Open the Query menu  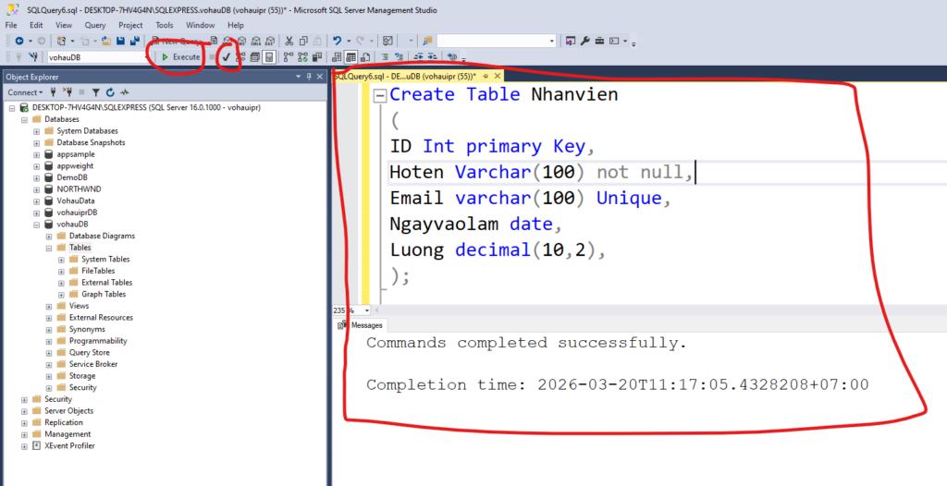point(94,25)
